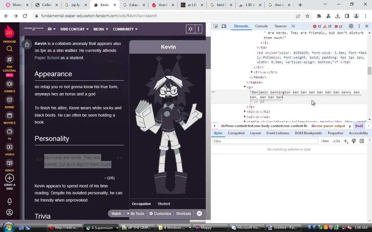Open a new browser tab
The height and width of the screenshot is (232, 372).
tap(300, 5)
